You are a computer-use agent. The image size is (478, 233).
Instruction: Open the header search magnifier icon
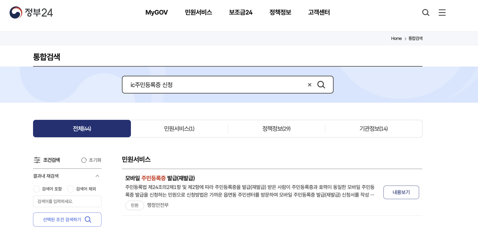[x=426, y=13]
